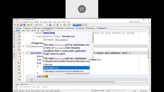Click the Javadoc popup vertical scrollbar
This screenshot has height=92, width=164.
tap(93, 45)
